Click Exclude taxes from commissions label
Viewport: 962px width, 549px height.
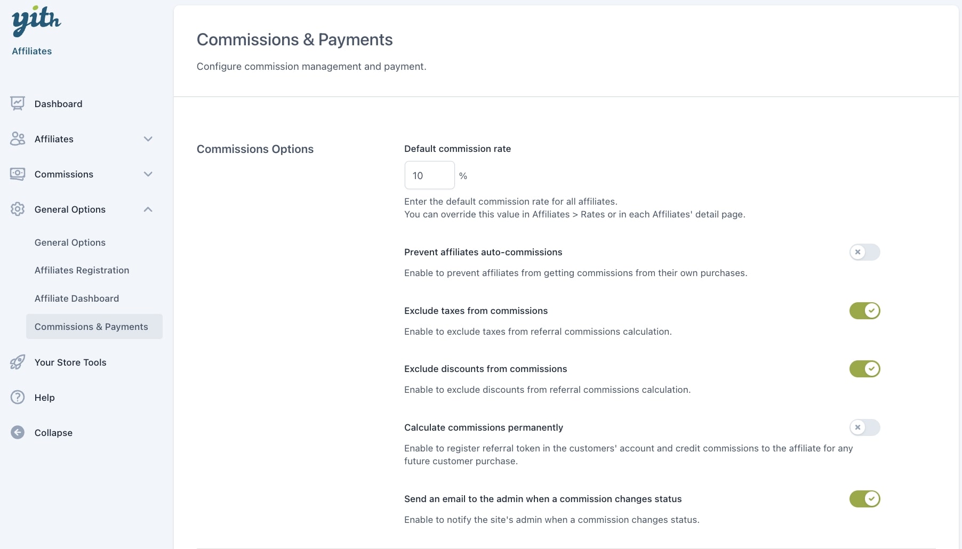[476, 311]
